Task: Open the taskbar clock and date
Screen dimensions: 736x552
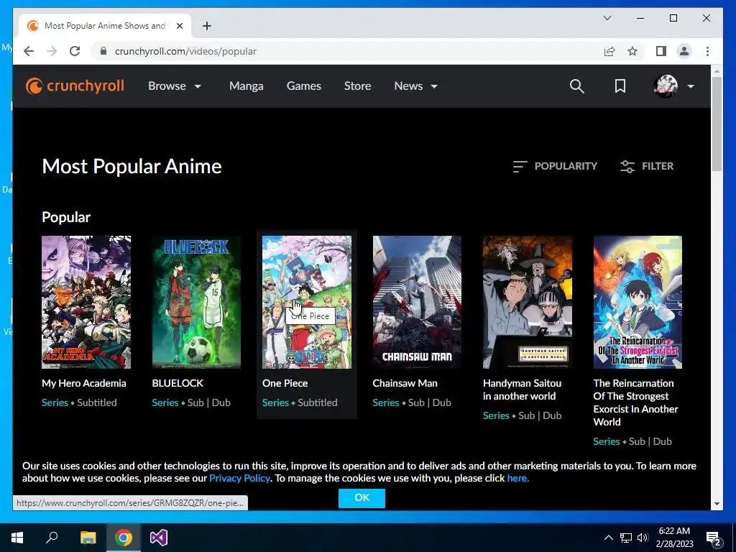Action: click(x=674, y=538)
